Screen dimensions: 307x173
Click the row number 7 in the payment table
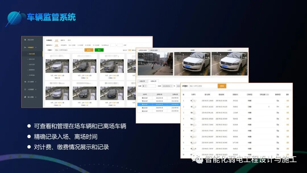coord(183,137)
